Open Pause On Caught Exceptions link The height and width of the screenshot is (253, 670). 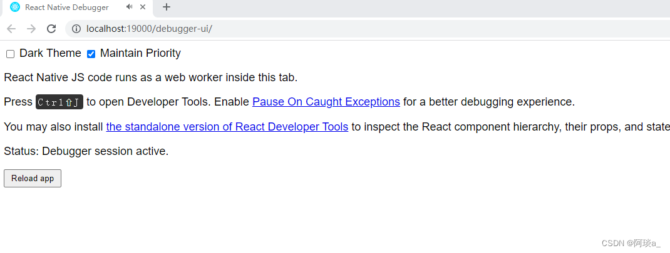pos(326,102)
